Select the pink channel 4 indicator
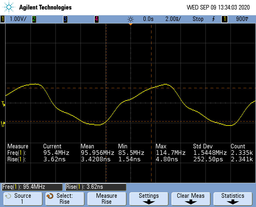256x207 pixels. coord(96,19)
